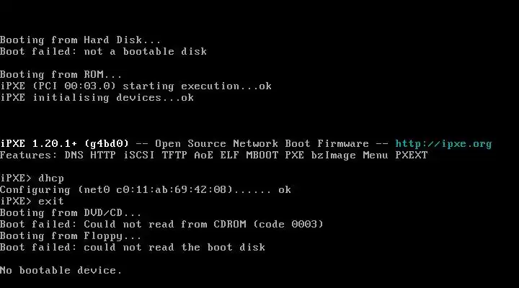
Task: Click 'iPXE initialising devices...ok' line
Action: (97, 97)
